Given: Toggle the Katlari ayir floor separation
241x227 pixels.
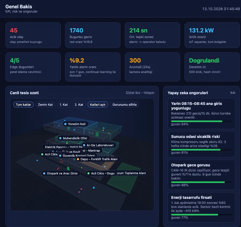Looking at the screenshot, I should [98, 105].
